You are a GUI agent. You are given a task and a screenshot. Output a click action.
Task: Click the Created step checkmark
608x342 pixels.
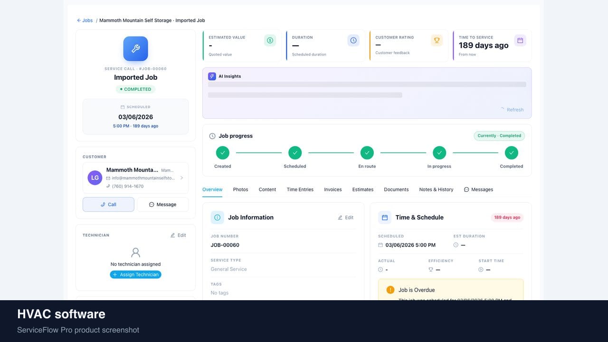pyautogui.click(x=223, y=152)
